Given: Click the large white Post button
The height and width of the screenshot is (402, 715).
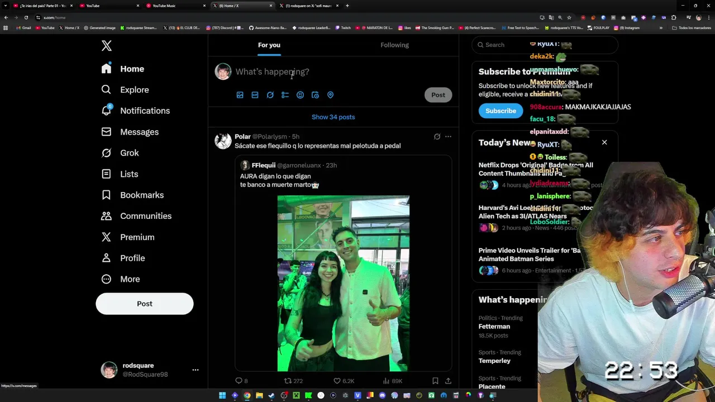Looking at the screenshot, I should 144,304.
